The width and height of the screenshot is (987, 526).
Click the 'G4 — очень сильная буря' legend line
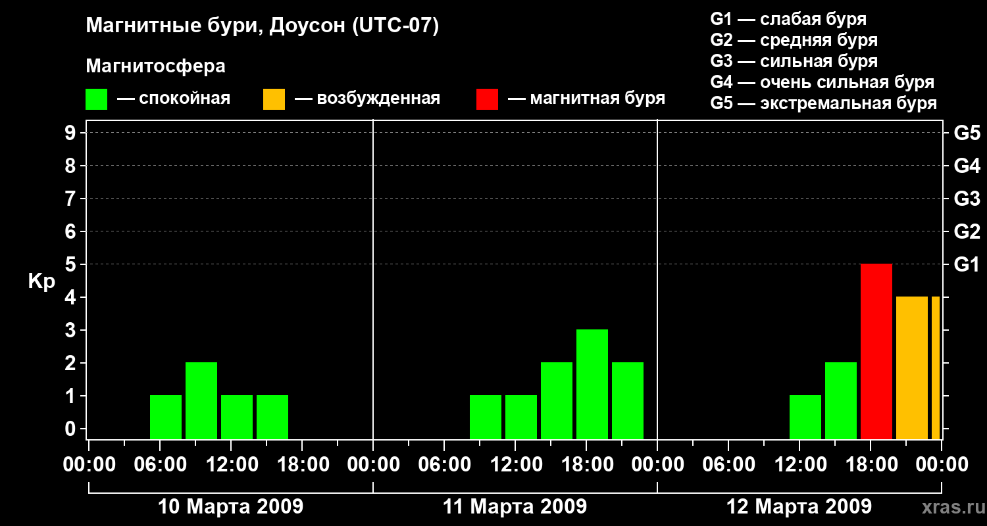pyautogui.click(x=822, y=82)
